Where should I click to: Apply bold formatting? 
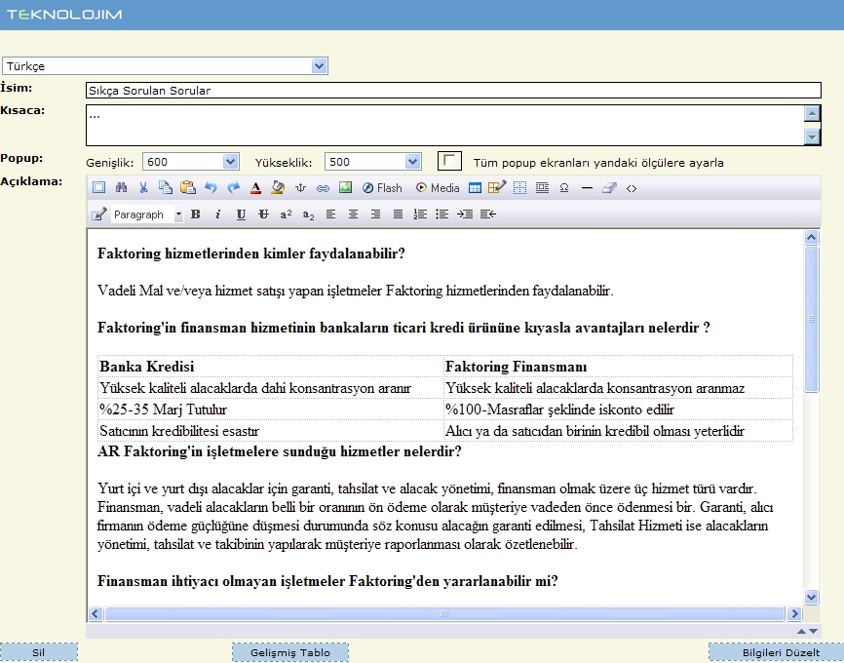tap(195, 214)
